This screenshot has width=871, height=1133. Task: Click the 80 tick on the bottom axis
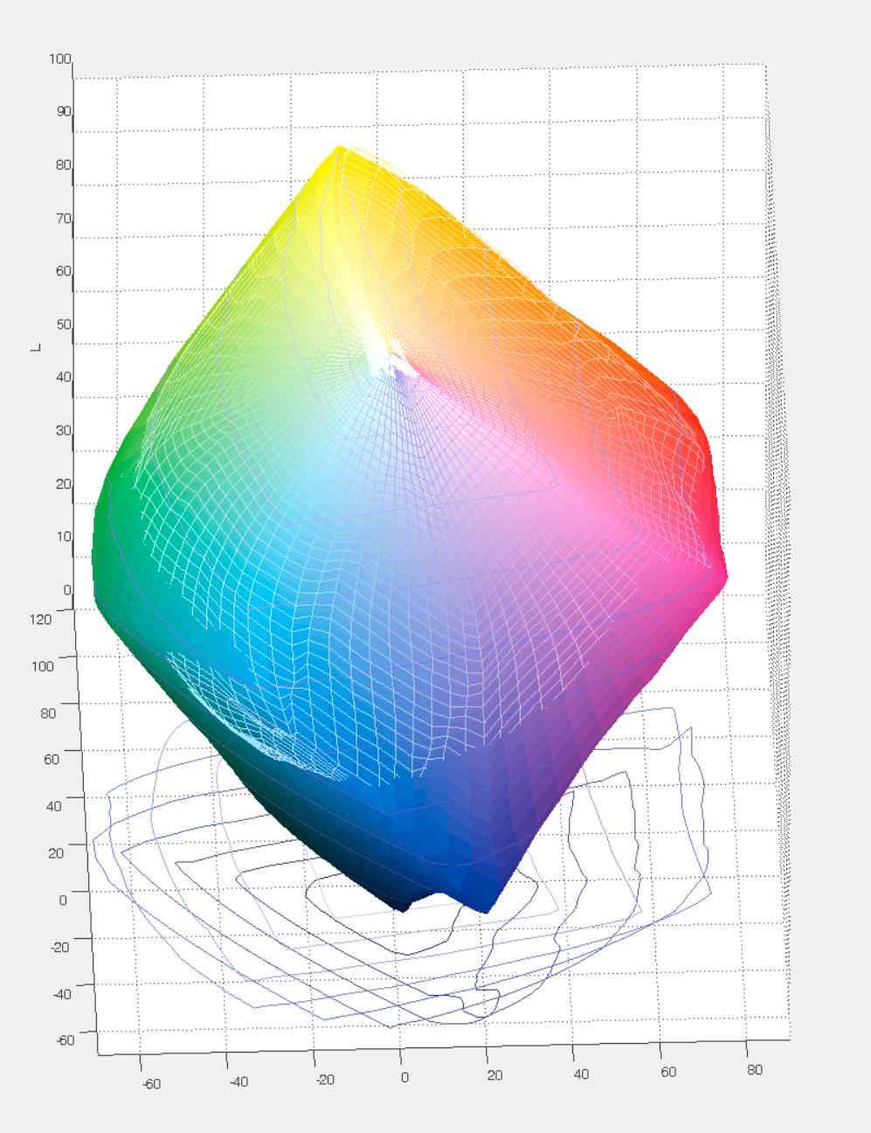[x=752, y=1070]
